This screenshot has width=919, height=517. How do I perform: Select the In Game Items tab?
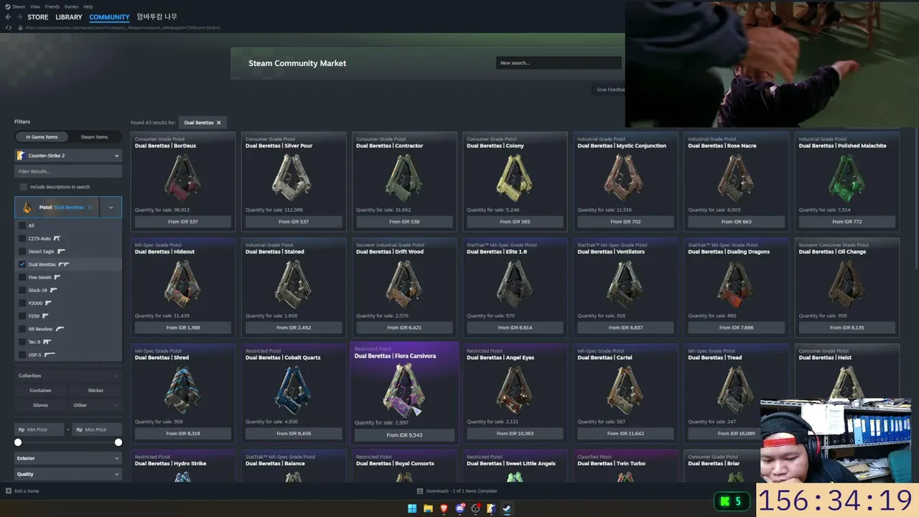click(x=42, y=137)
